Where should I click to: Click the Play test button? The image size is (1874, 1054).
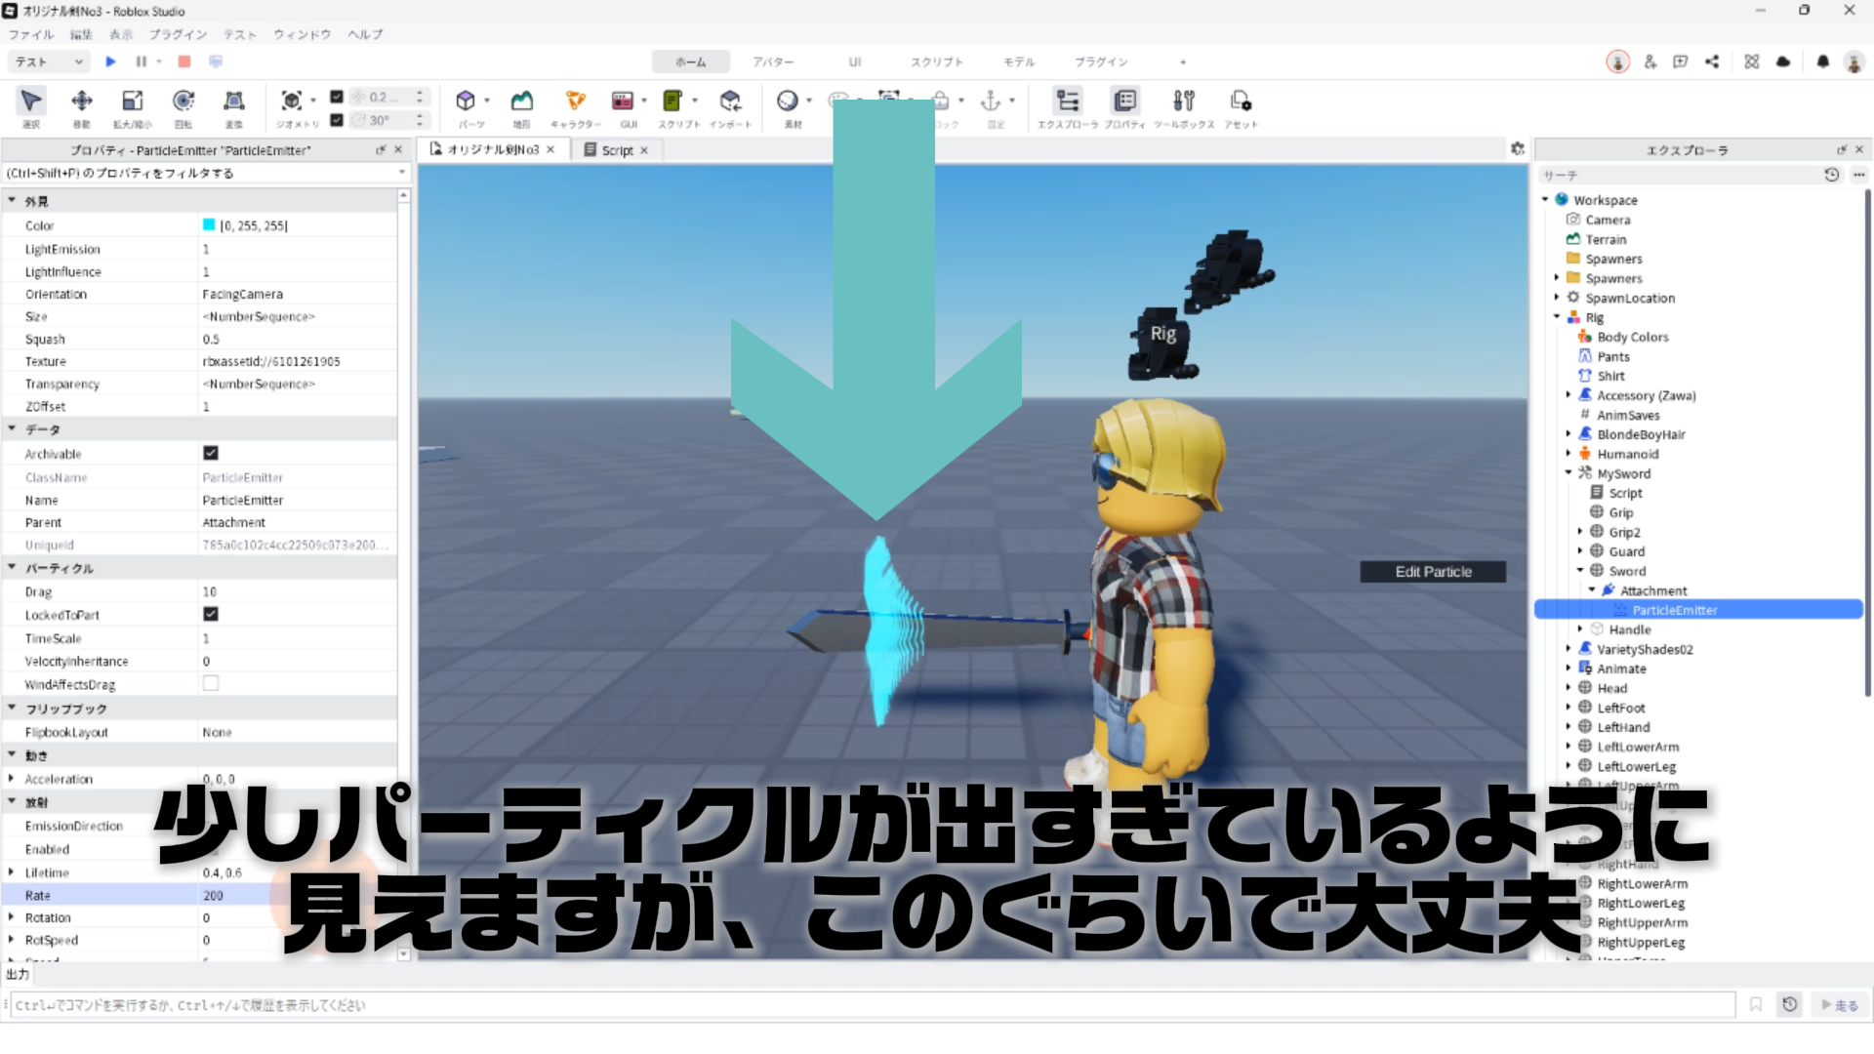pos(110,61)
